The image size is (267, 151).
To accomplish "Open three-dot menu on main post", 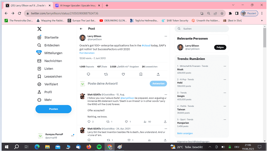I will click(x=166, y=36).
